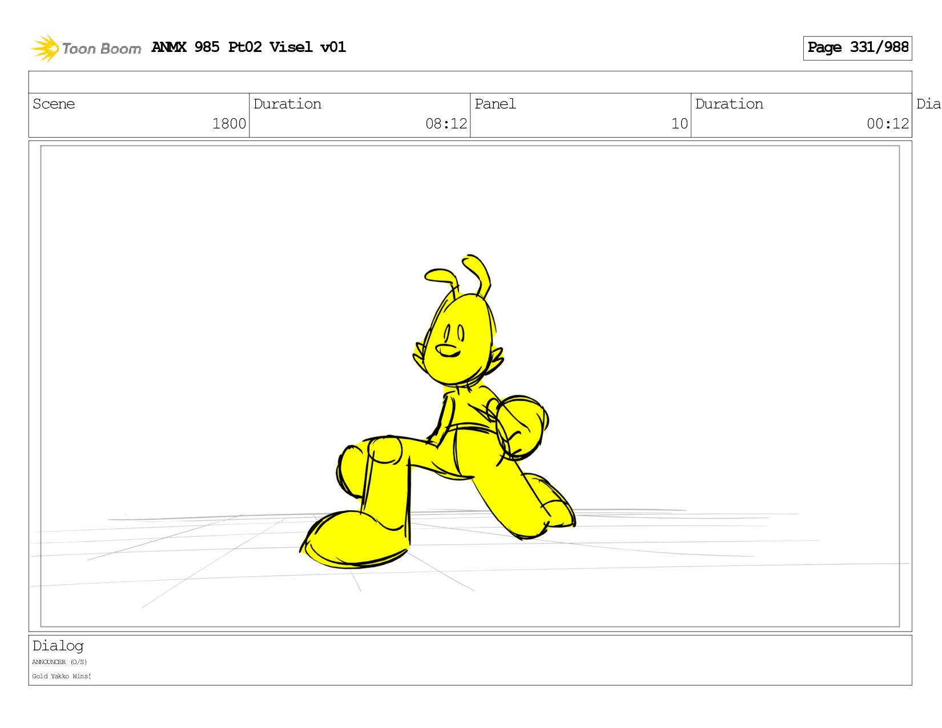Select the line 'Gold Yakko Wins!'

62,677
